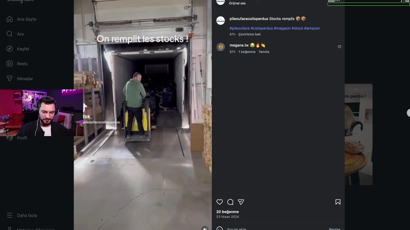Open pileoufacecolisperdus profile avatar

coord(221,20)
